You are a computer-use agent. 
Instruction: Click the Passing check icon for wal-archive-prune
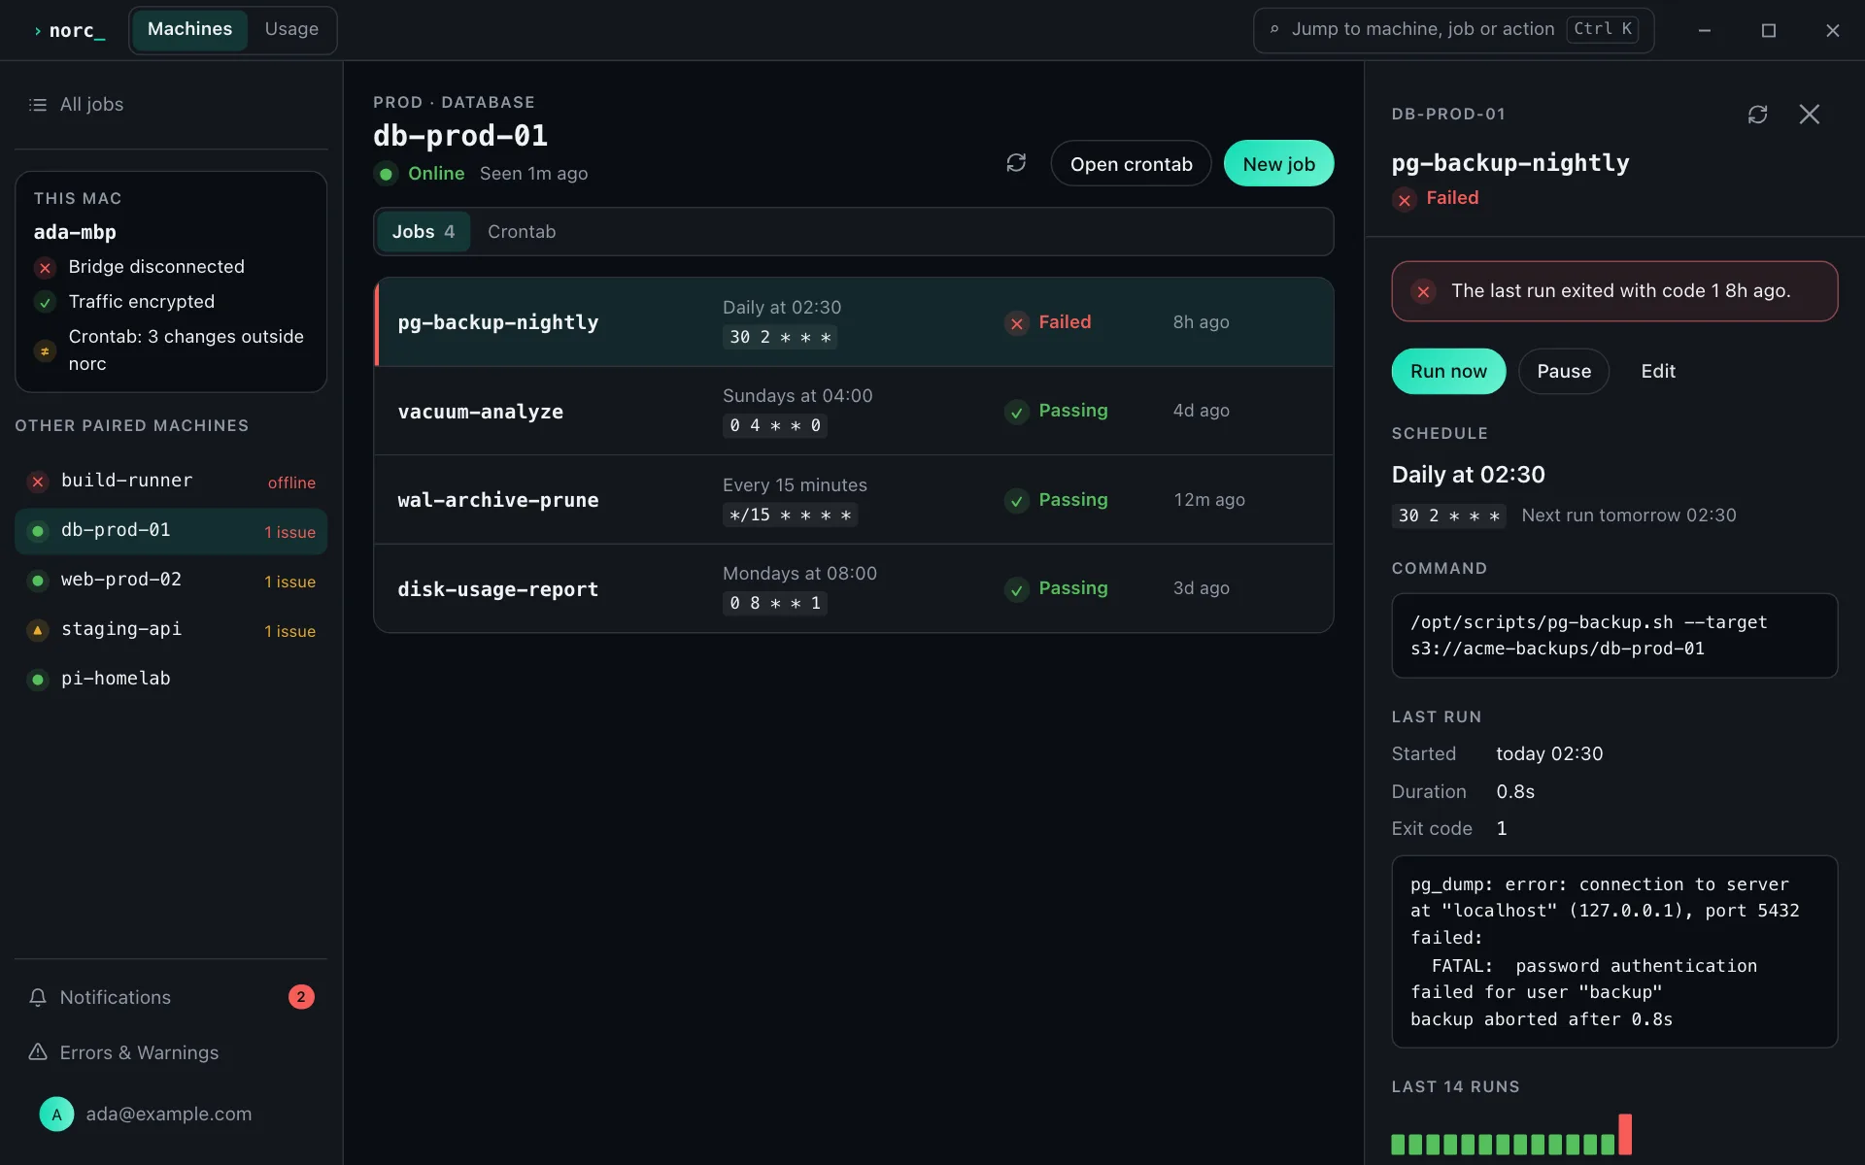(x=1016, y=501)
